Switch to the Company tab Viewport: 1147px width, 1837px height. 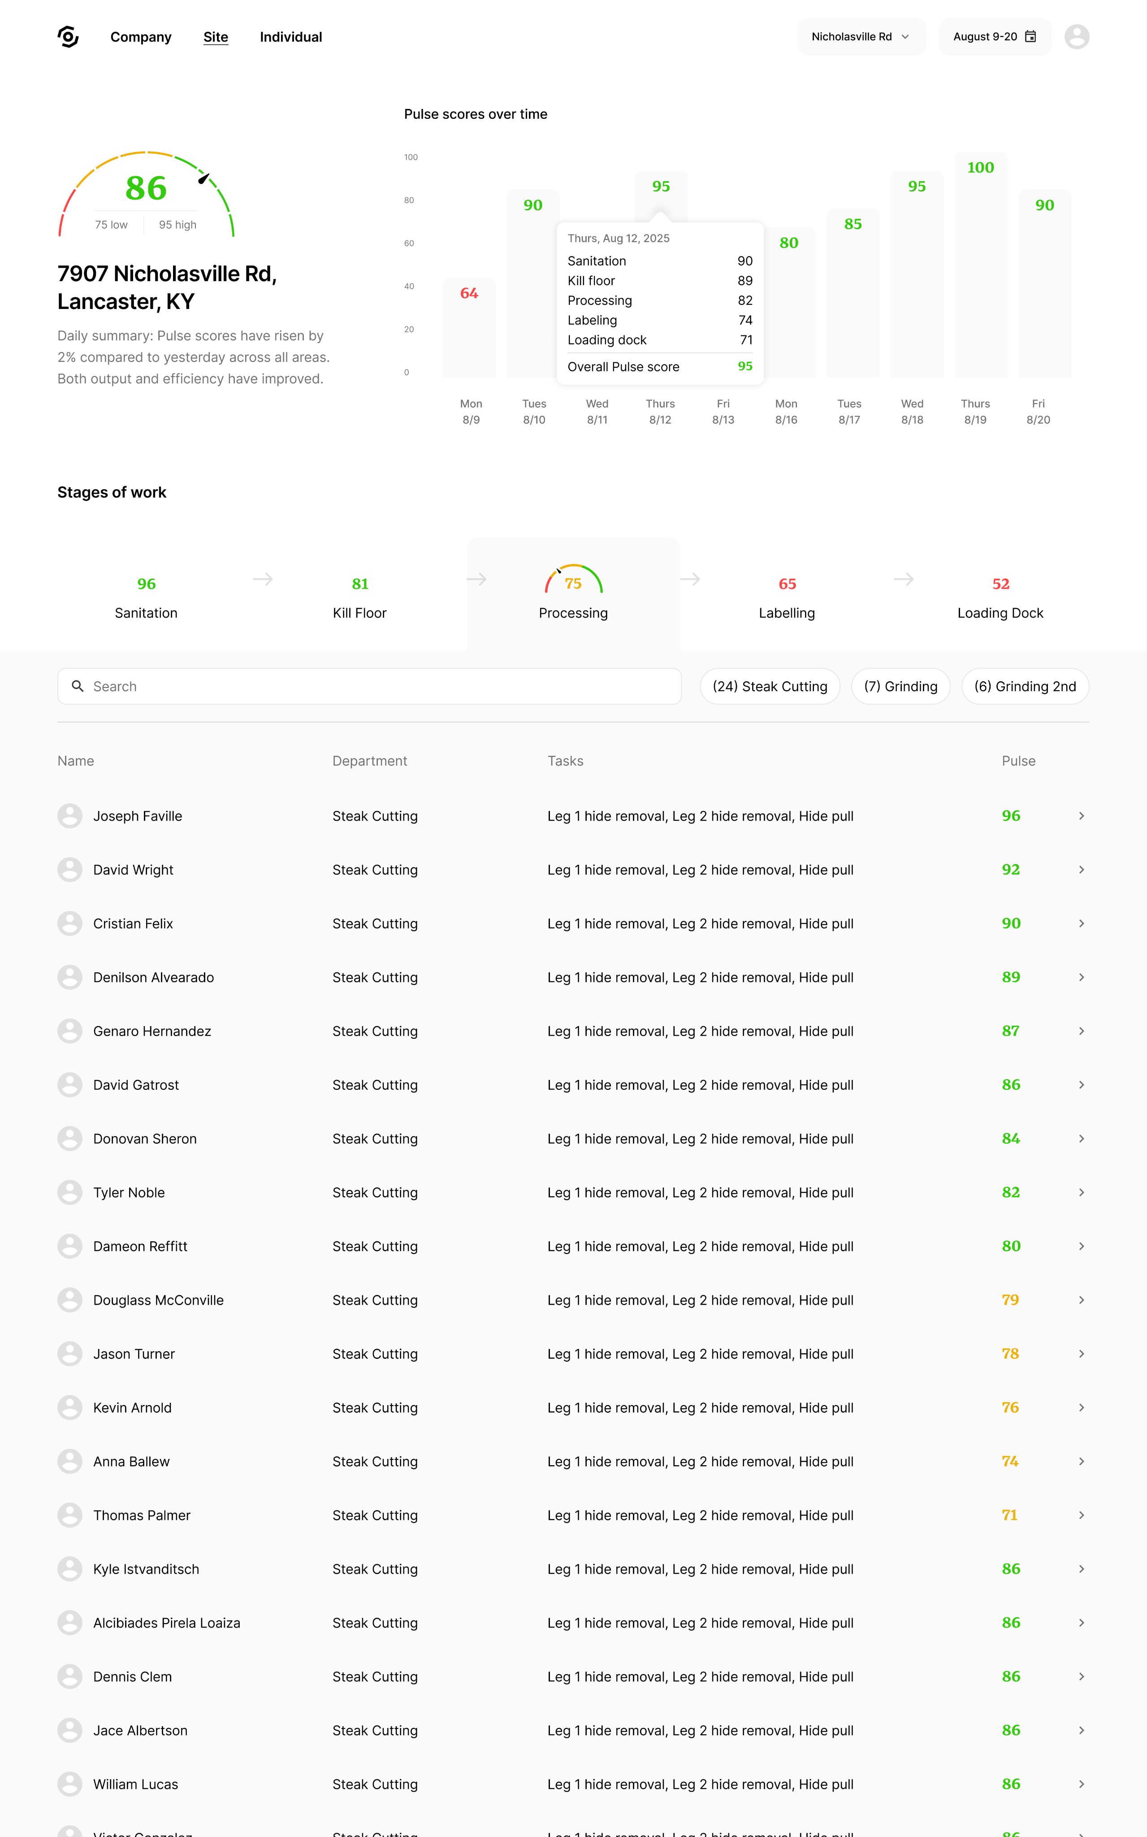(x=140, y=36)
